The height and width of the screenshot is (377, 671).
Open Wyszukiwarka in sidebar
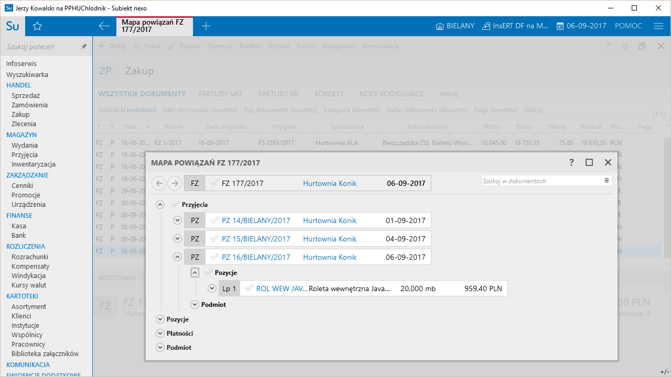pos(27,74)
